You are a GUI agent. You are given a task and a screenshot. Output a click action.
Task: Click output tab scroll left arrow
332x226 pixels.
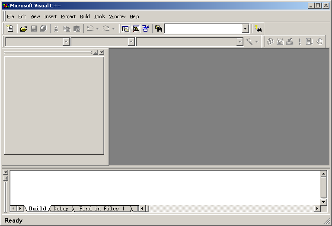click(13, 209)
